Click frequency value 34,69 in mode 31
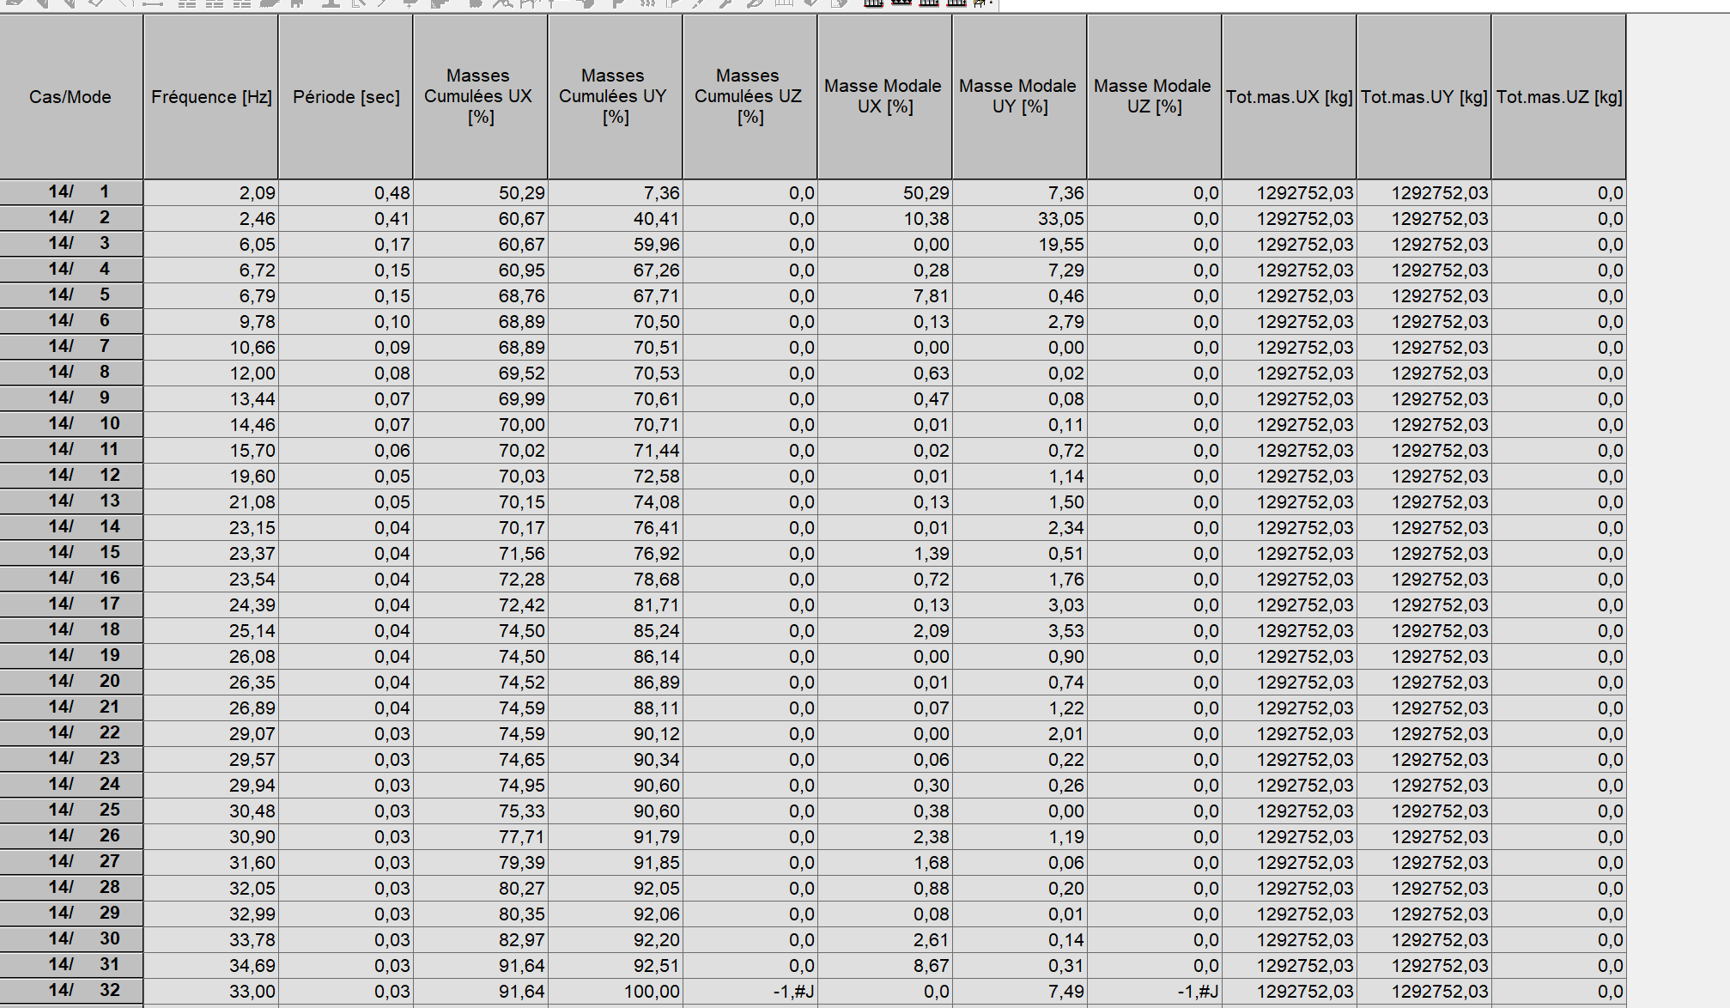 (x=211, y=966)
